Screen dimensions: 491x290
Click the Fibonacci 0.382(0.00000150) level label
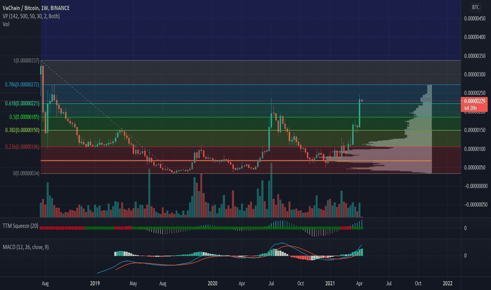[x=22, y=130]
